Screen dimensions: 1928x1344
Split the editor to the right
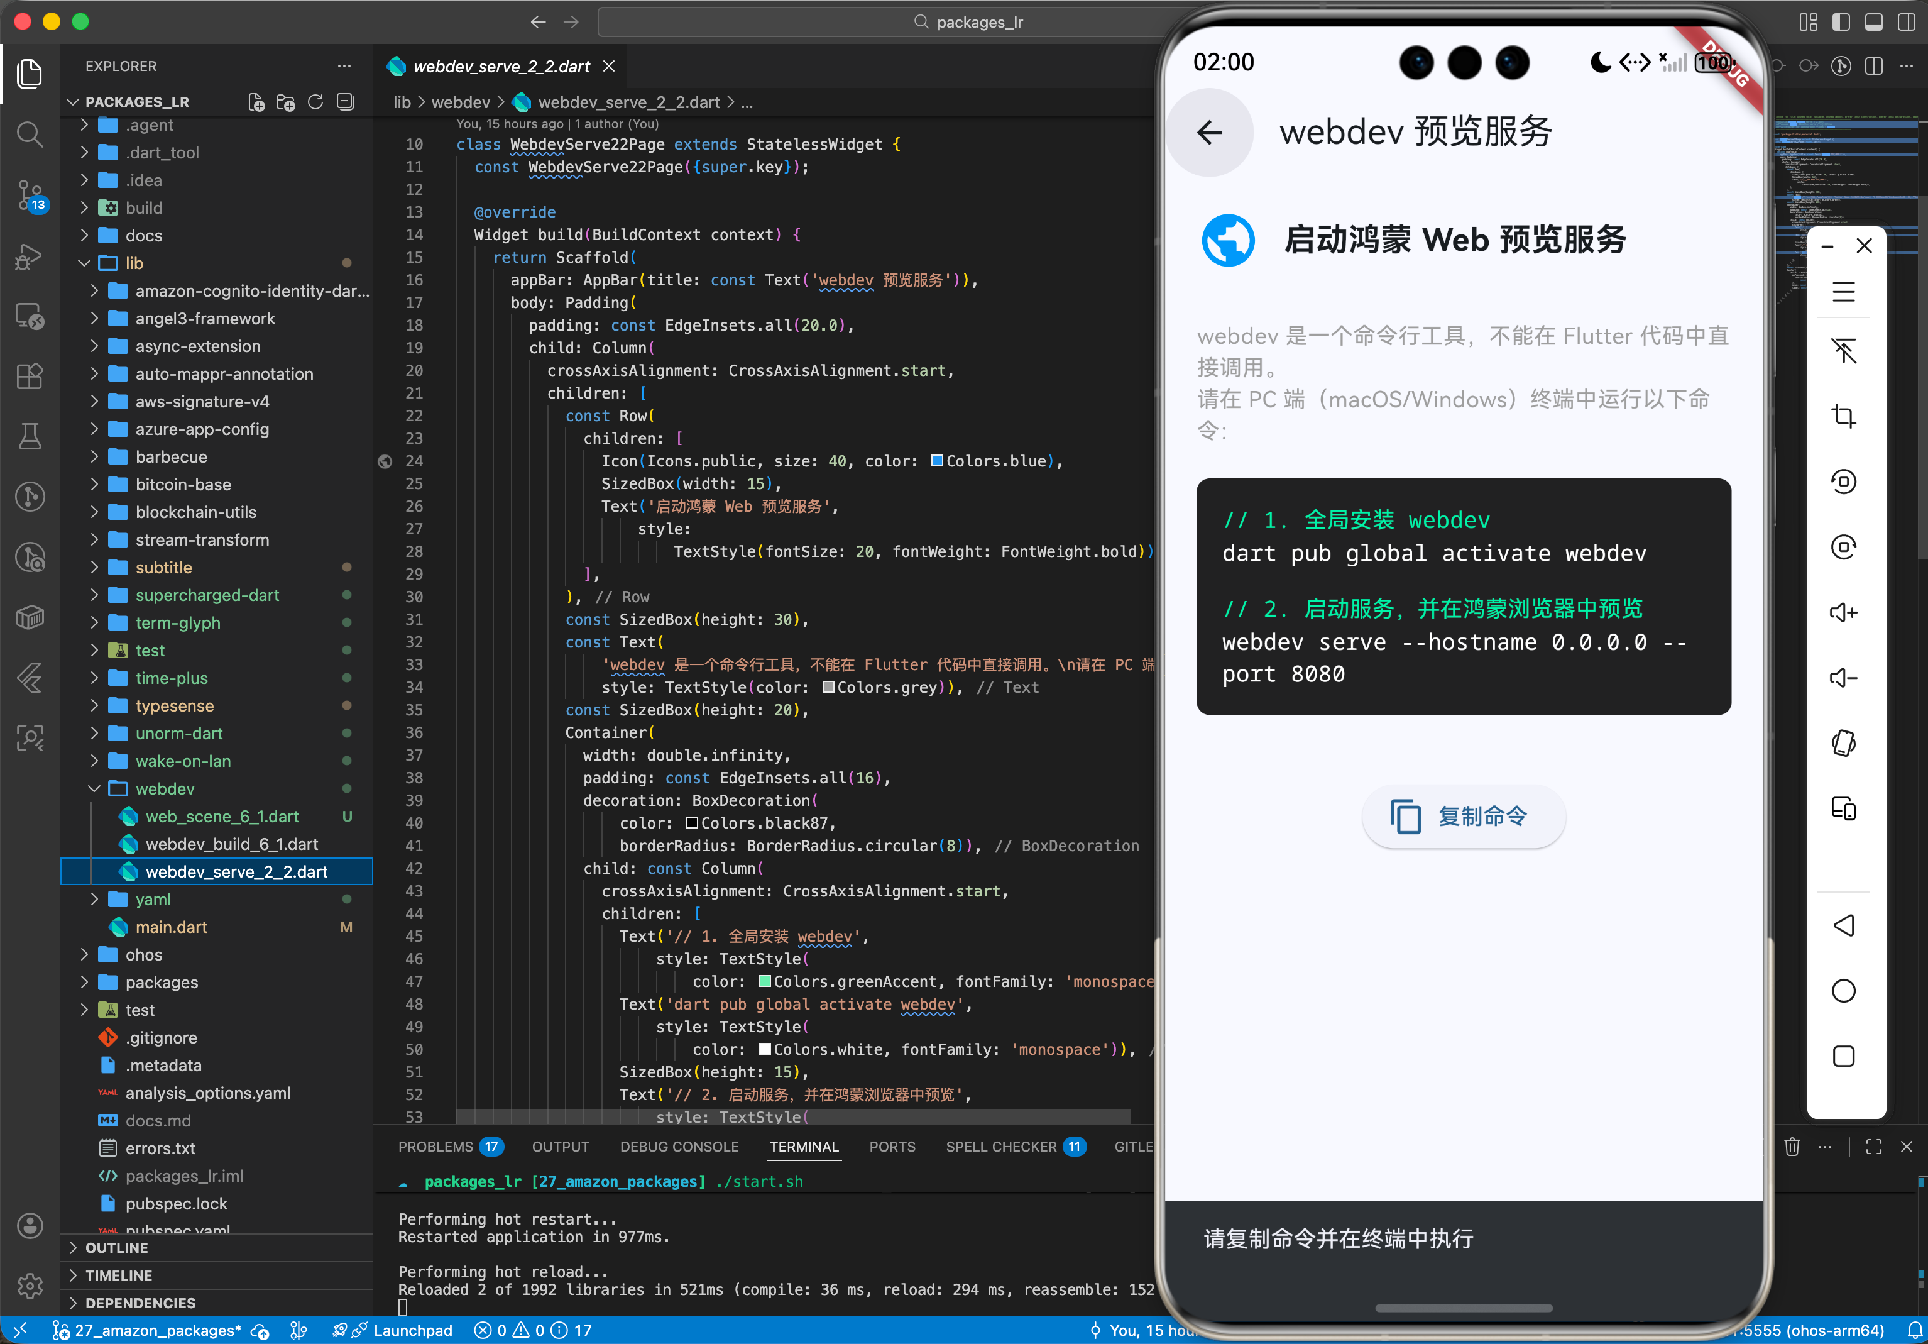pyautogui.click(x=1874, y=65)
